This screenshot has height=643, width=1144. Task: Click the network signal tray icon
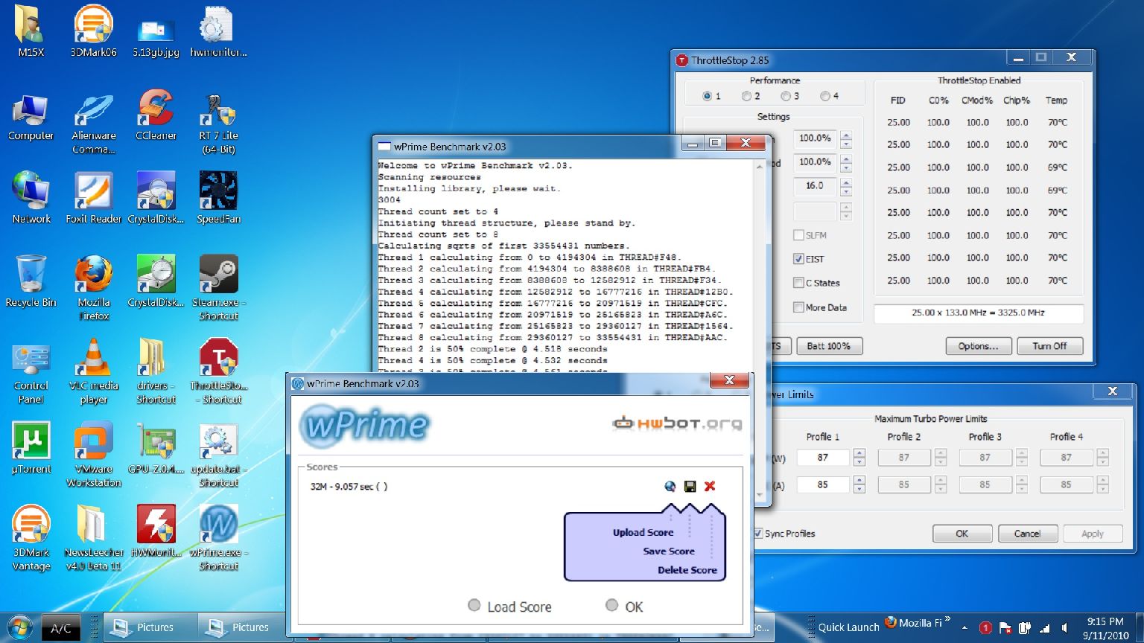(1044, 627)
